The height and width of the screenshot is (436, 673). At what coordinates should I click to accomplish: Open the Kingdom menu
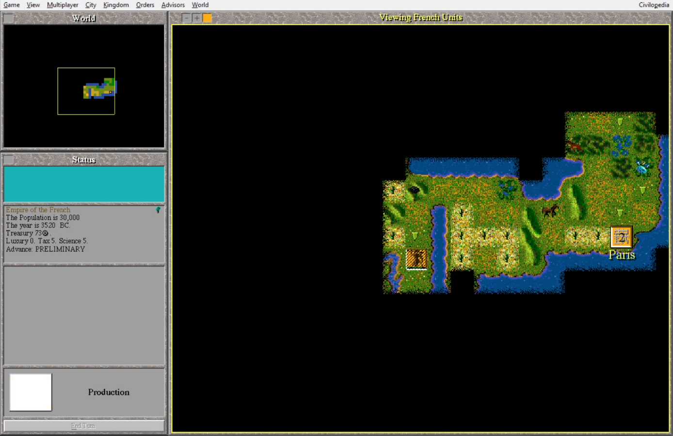(116, 5)
